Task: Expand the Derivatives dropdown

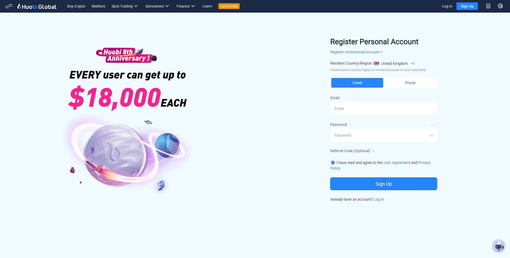Action: pos(157,6)
